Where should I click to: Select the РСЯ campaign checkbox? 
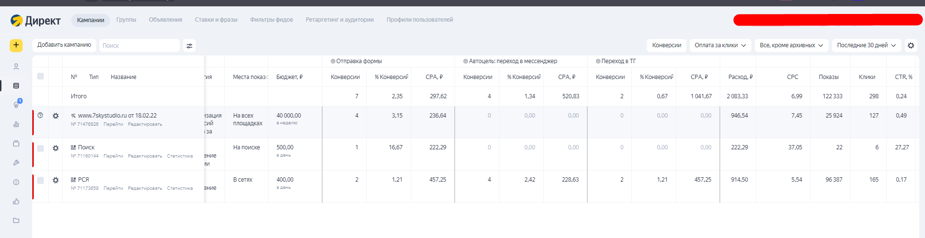(x=40, y=180)
